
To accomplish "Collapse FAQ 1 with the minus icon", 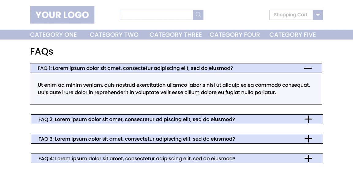I will coord(308,68).
